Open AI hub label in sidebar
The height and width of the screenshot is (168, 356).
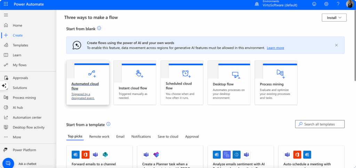click(x=18, y=107)
